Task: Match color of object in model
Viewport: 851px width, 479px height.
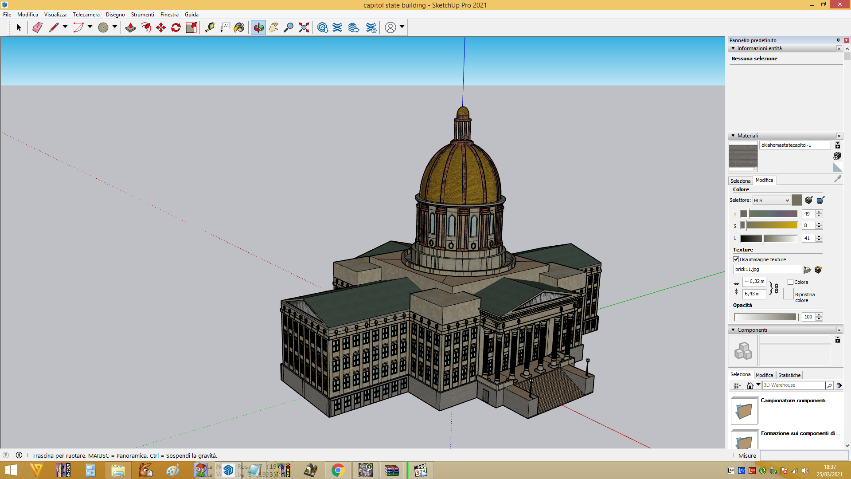Action: (x=809, y=200)
